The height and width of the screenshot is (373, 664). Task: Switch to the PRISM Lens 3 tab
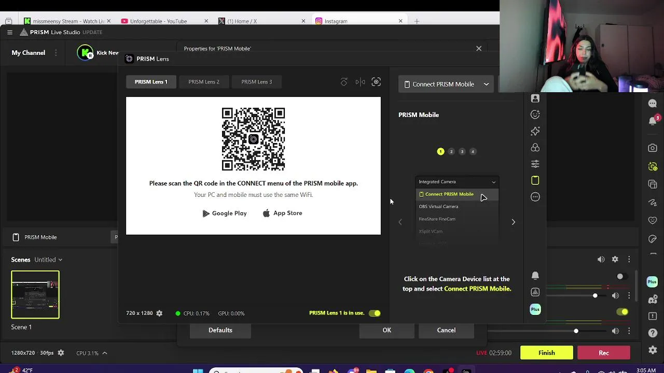pyautogui.click(x=256, y=82)
